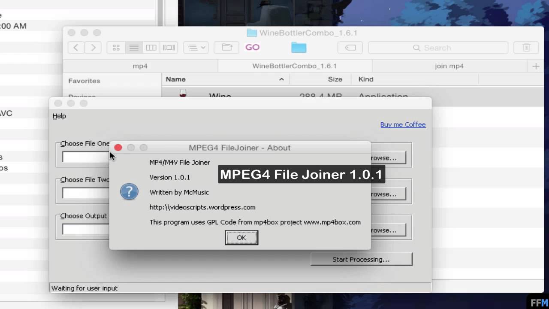Create new folder in Finder toolbar
Image resolution: width=549 pixels, height=309 pixels.
coord(226,48)
